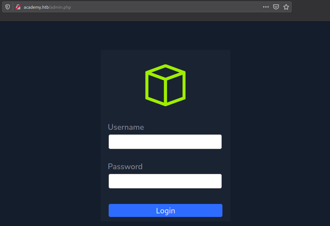Click the academy.htb/admin.php address bar URL

(47, 7)
